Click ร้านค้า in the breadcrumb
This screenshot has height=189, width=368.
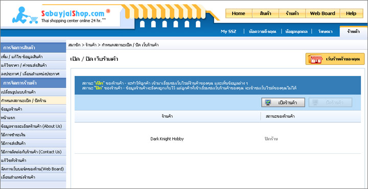(x=91, y=45)
